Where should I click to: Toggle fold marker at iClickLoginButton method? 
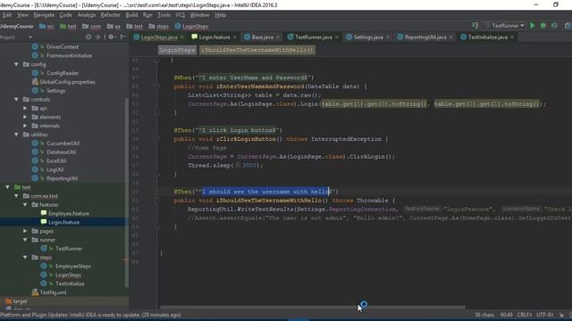tap(156, 139)
